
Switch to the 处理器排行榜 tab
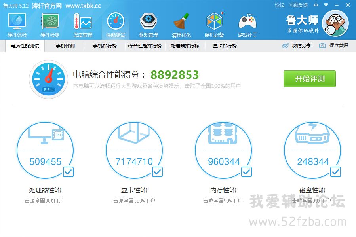(x=185, y=46)
